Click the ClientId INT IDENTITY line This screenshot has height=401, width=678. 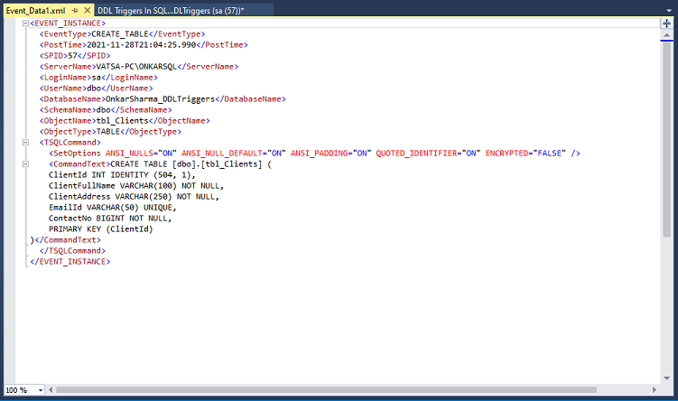(122, 175)
